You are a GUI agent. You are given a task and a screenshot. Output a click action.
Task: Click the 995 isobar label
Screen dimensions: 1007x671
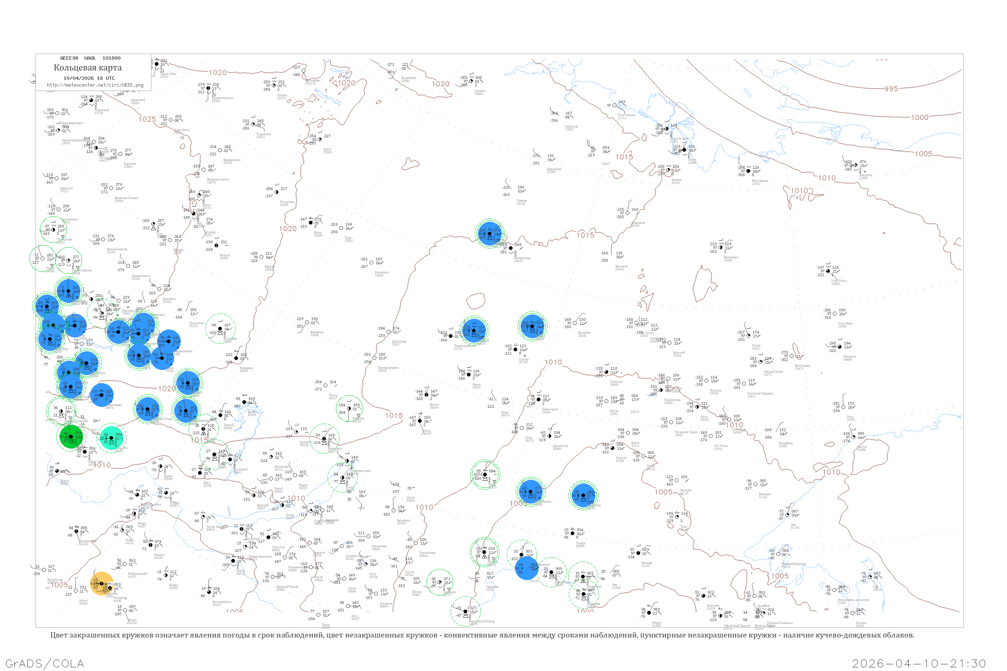[891, 89]
